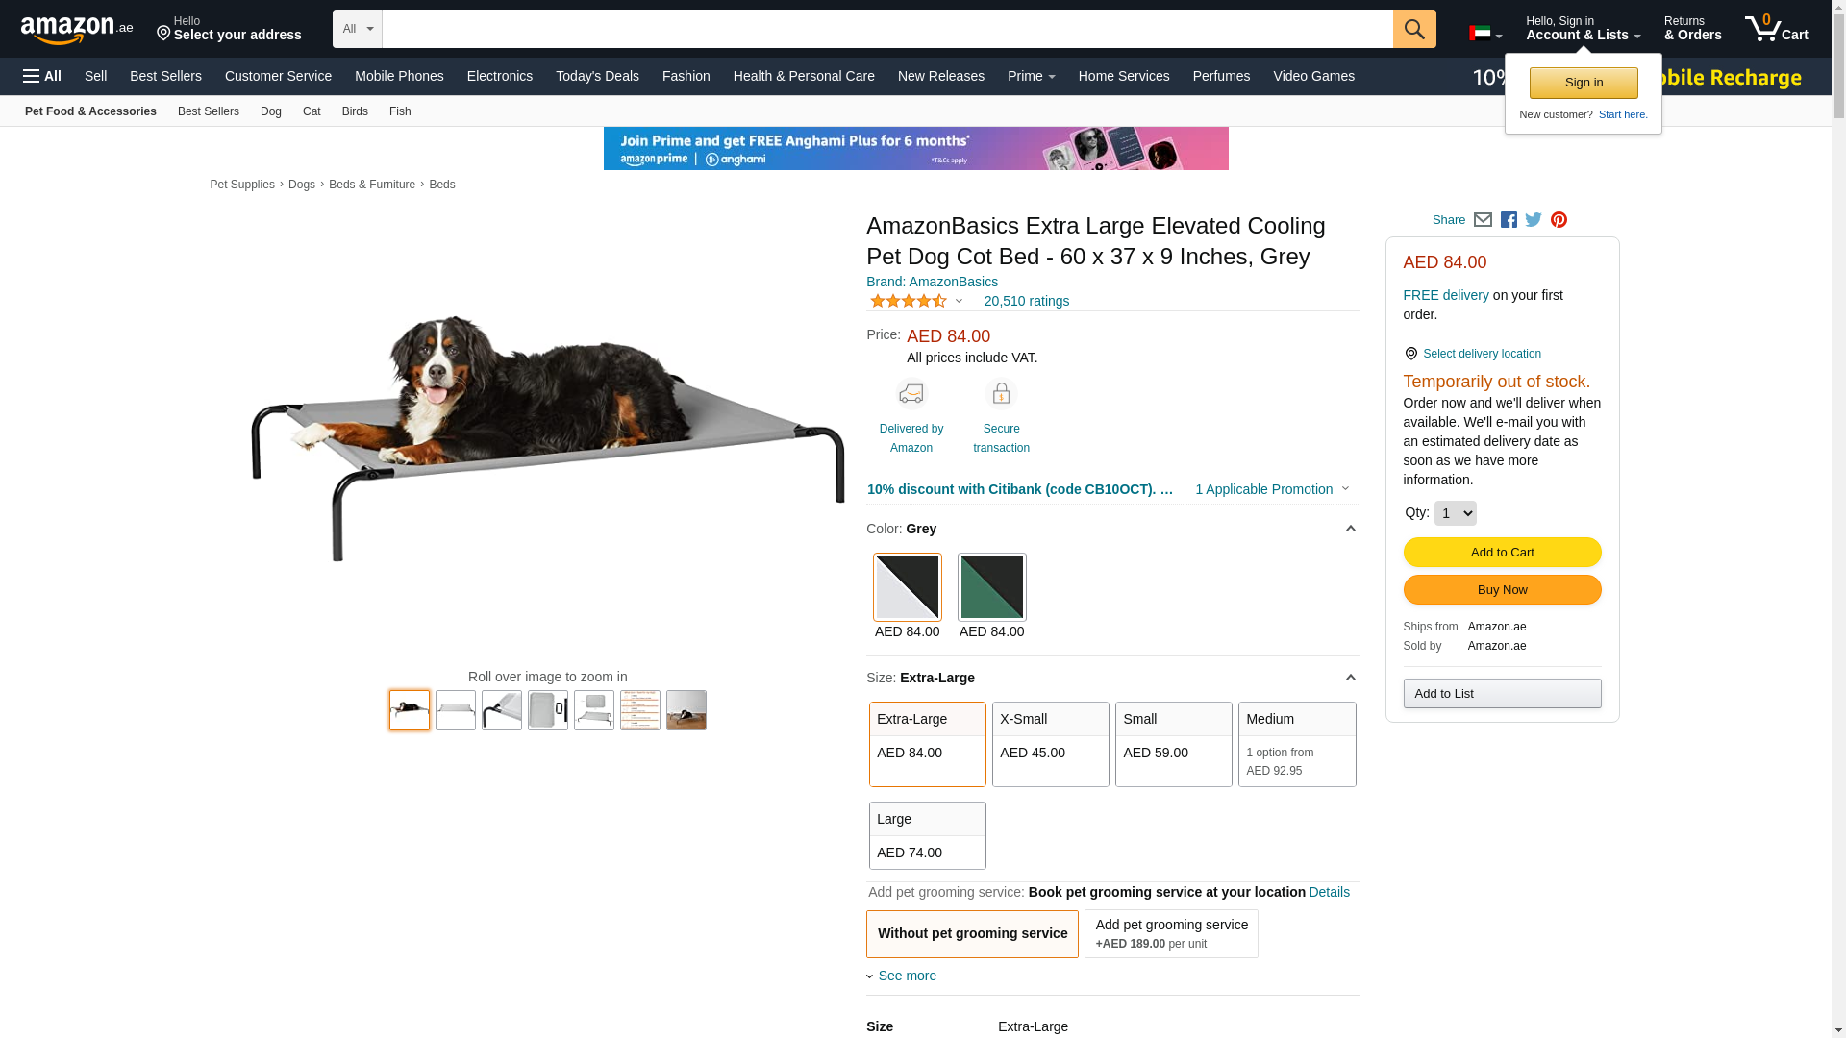
Task: Go to the Amazon.ae home logo
Action: (76, 30)
